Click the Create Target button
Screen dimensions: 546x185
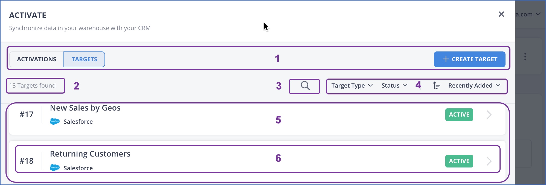(469, 59)
